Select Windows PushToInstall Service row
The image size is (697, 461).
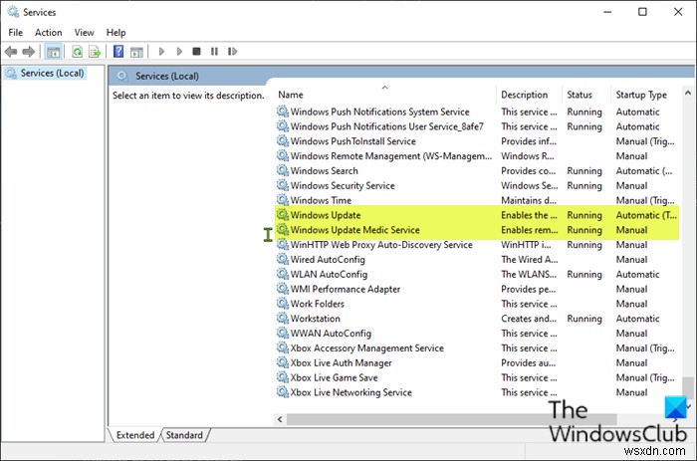click(x=353, y=141)
